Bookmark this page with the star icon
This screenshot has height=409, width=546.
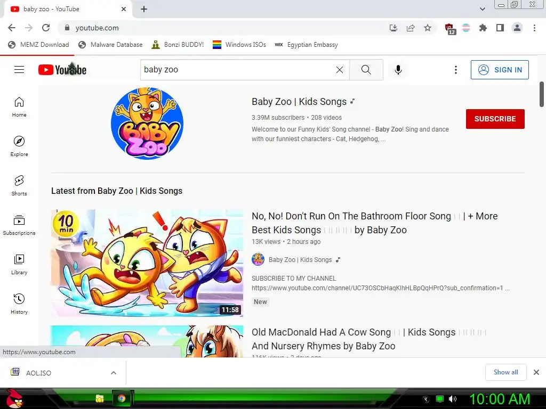[428, 28]
